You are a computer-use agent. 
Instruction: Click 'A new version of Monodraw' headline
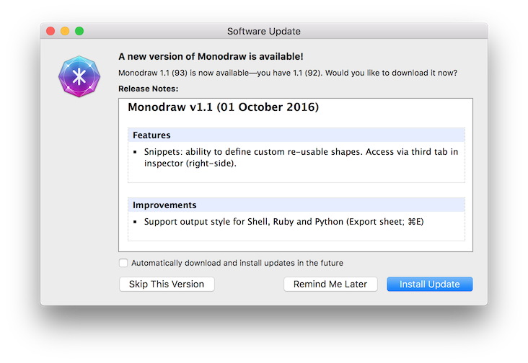[211, 56]
